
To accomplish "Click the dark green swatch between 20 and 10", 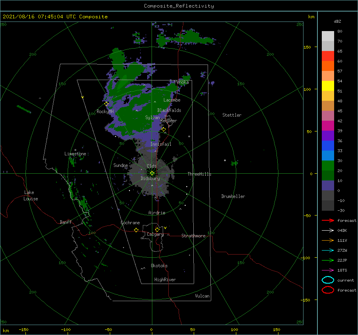I will click(x=328, y=176).
